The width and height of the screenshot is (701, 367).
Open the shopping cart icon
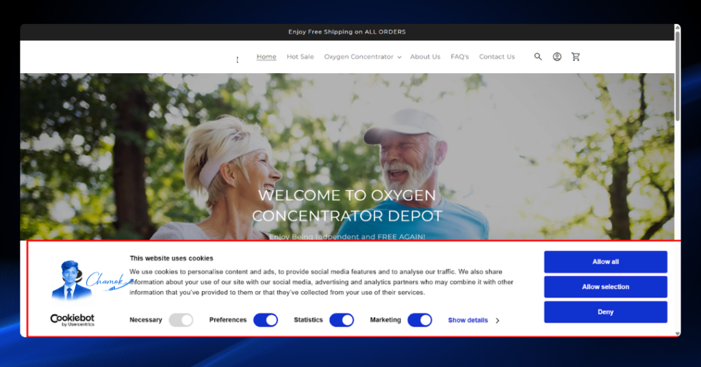point(575,57)
